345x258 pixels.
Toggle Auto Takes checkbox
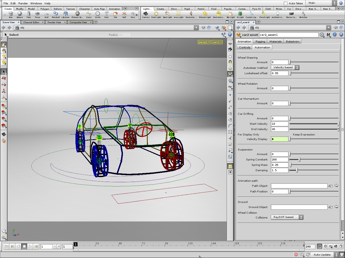pos(285,3)
